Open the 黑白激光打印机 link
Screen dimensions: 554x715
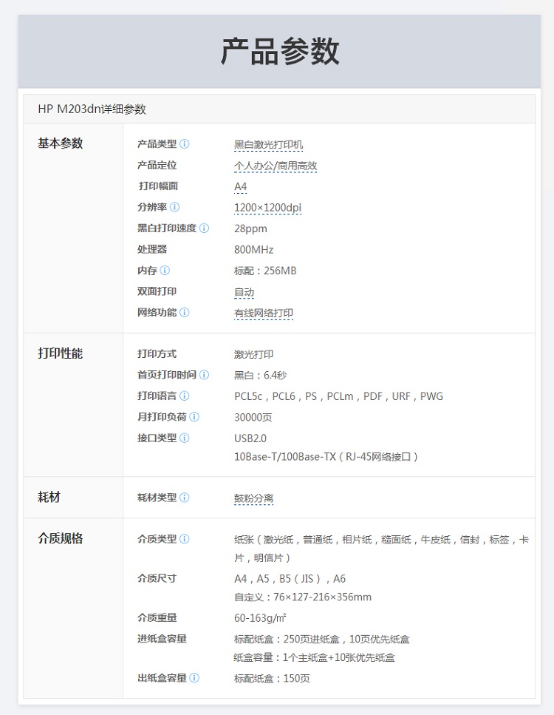[x=268, y=145]
